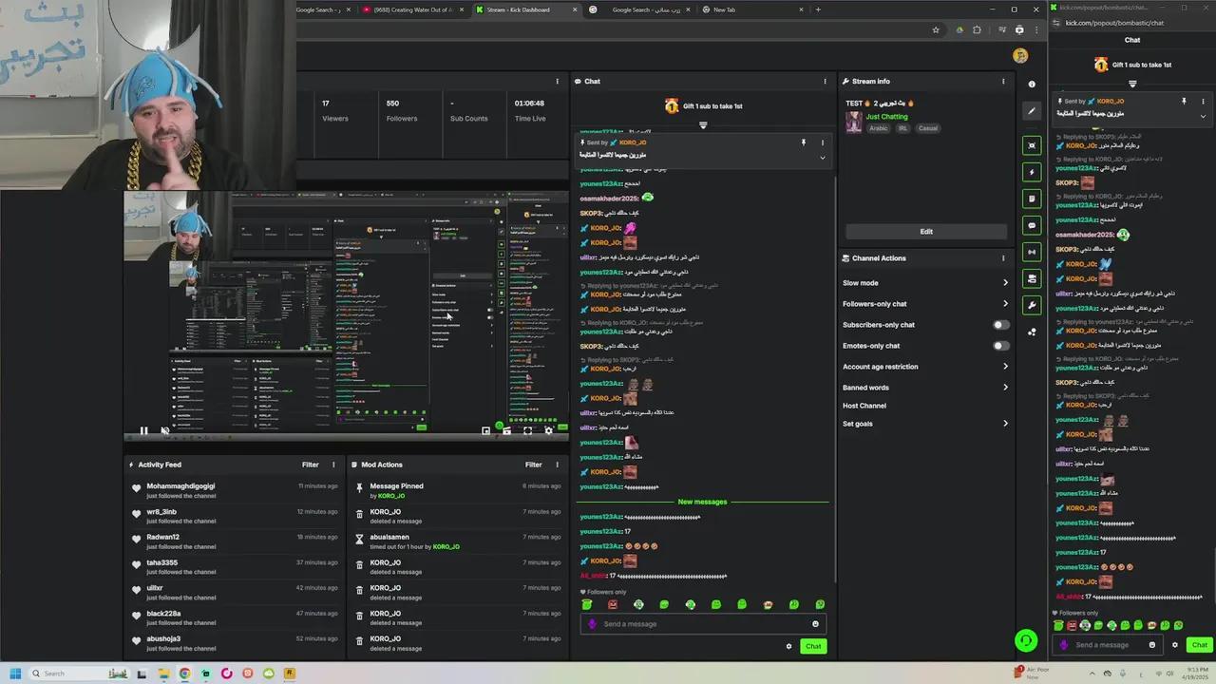Open Stream info panel three-dot menu
Image resolution: width=1216 pixels, height=684 pixels.
[1003, 82]
